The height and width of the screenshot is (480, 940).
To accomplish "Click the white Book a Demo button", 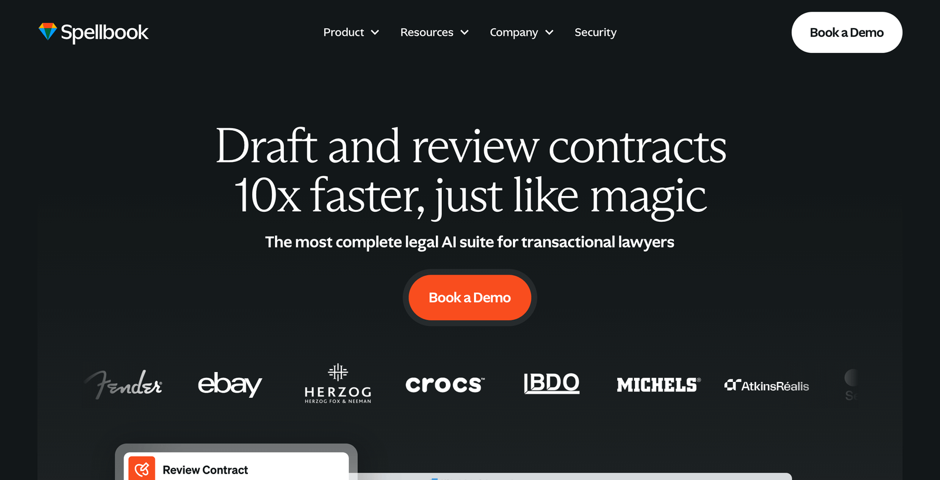I will point(847,32).
